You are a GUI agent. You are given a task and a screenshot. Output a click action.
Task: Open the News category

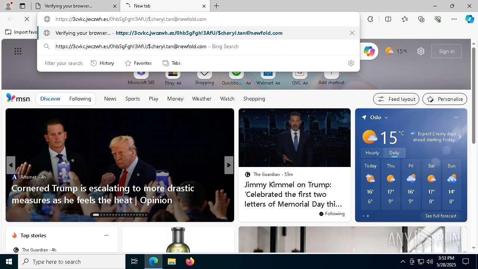110,99
